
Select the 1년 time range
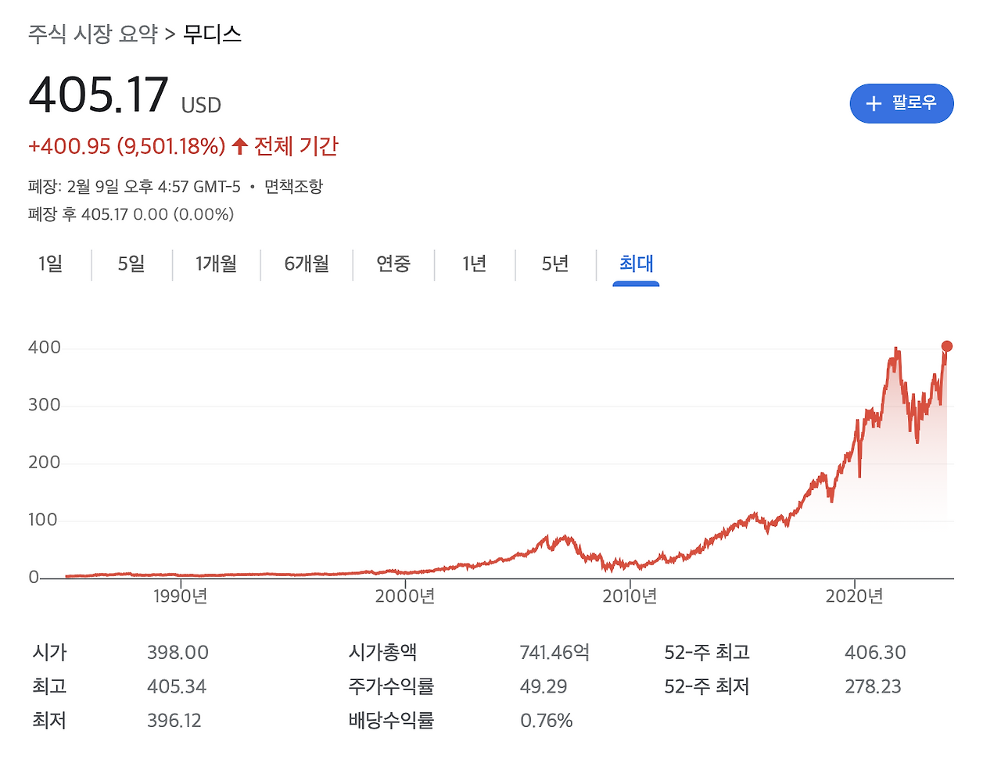pos(474,265)
